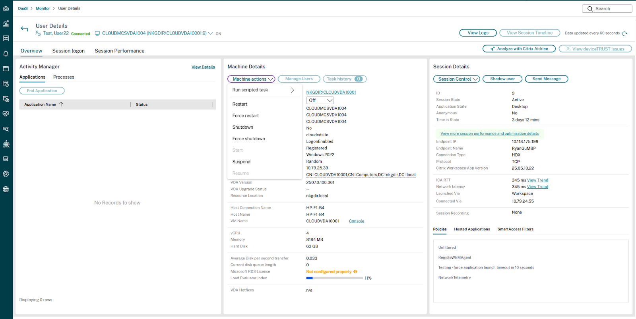Expand the Session Control dropdown
The image size is (636, 319).
456,79
